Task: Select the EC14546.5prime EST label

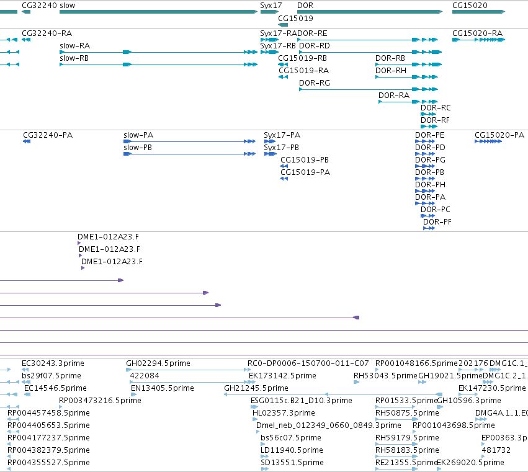Action: pos(56,388)
